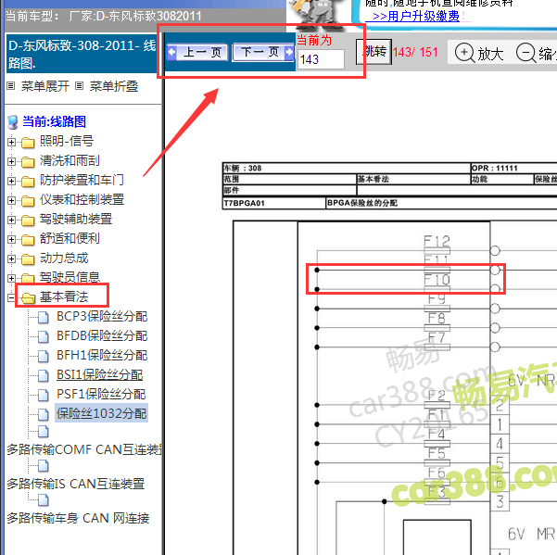Open PSF1保险丝分配 document

[101, 394]
